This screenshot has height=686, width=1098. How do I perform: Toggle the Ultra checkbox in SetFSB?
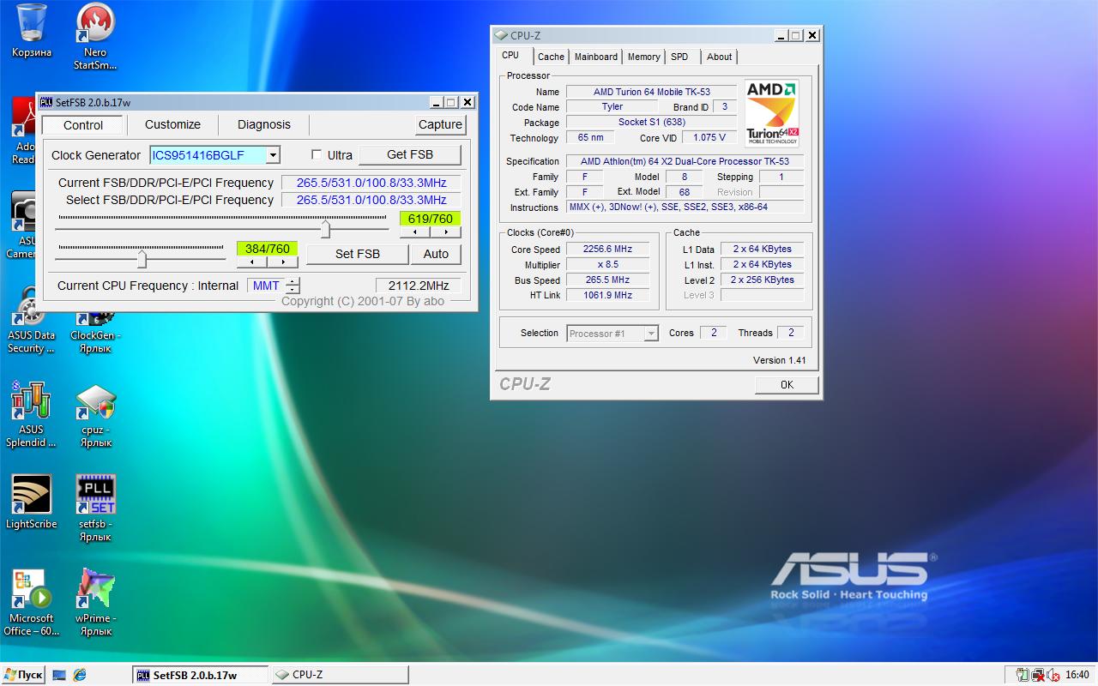coord(317,155)
